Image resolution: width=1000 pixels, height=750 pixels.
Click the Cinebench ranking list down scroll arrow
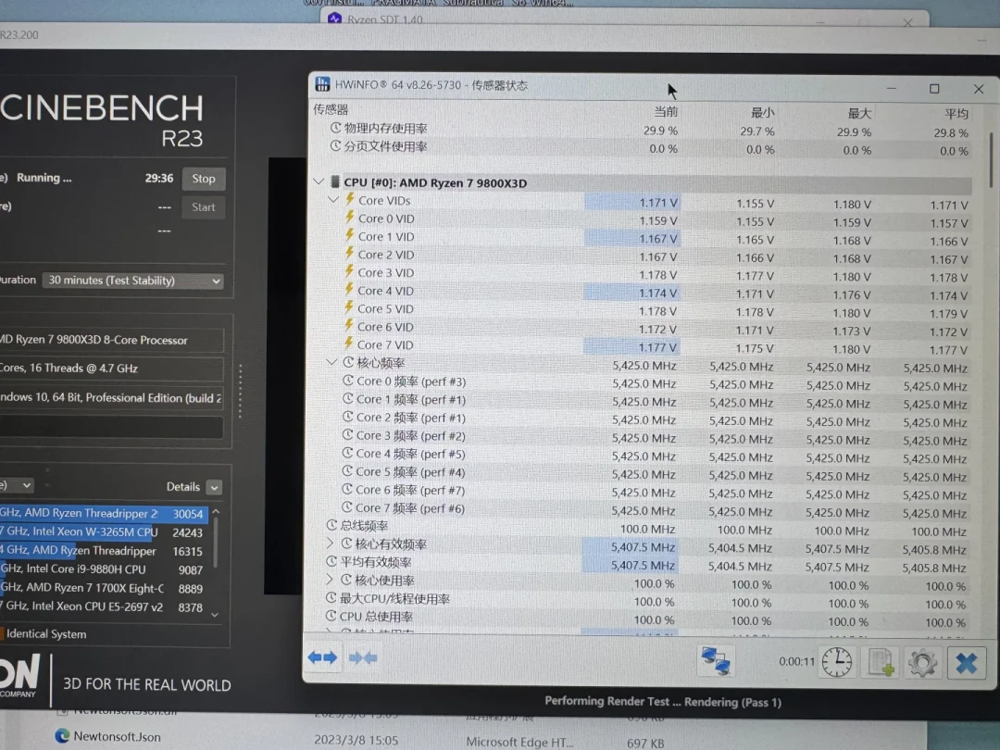(x=215, y=615)
